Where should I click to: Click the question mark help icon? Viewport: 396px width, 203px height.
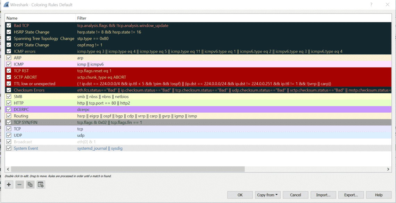[371, 5]
